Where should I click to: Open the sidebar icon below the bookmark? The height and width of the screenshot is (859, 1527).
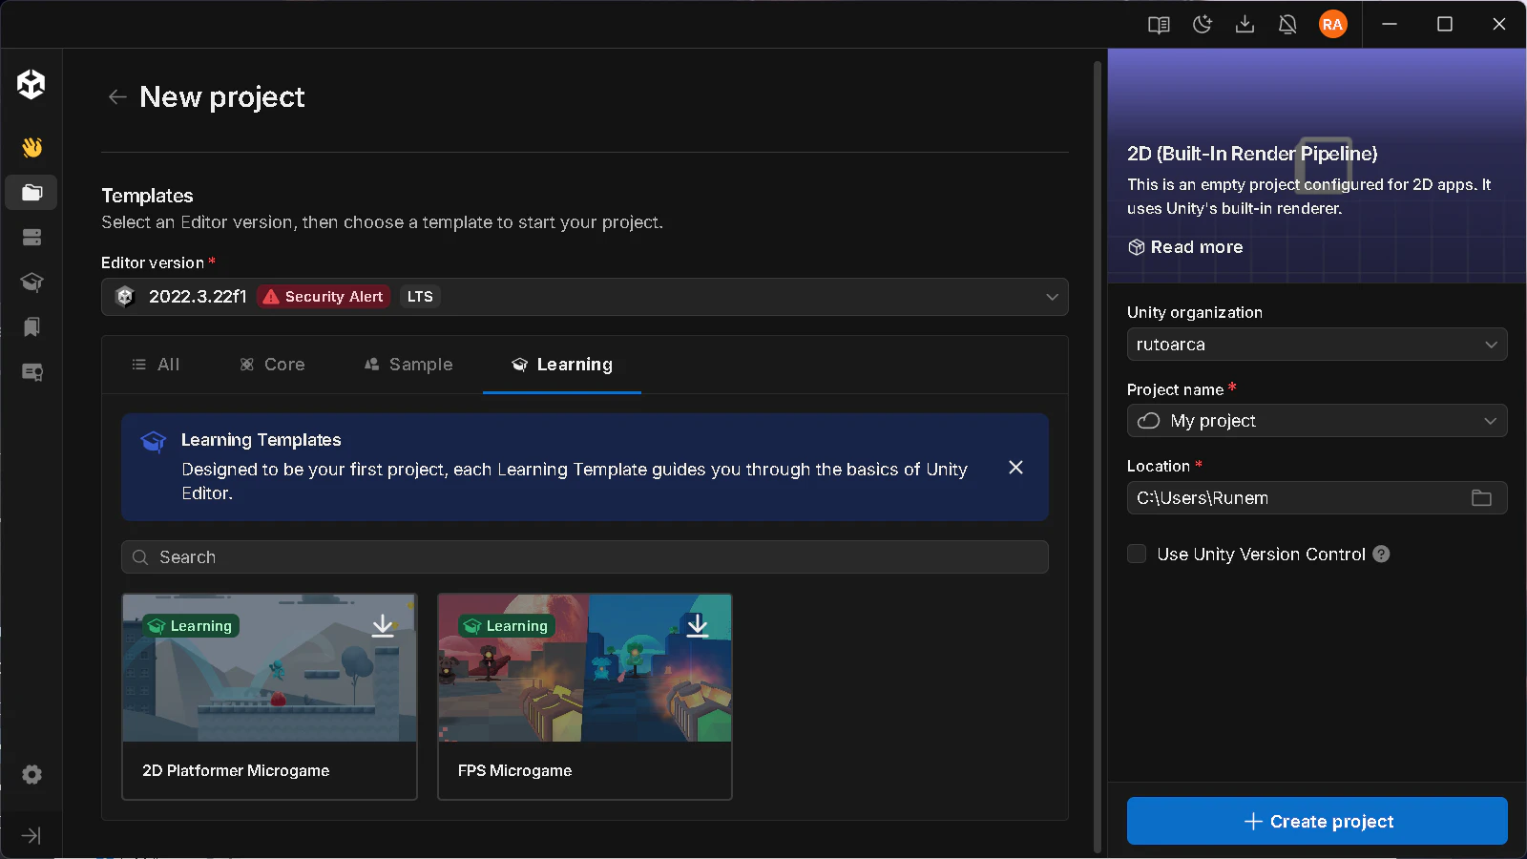(x=31, y=372)
